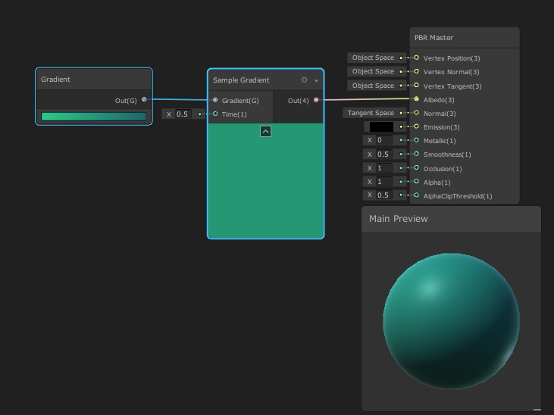
Task: Click the AlphaClipThreshold(1) input port
Action: tap(416, 195)
